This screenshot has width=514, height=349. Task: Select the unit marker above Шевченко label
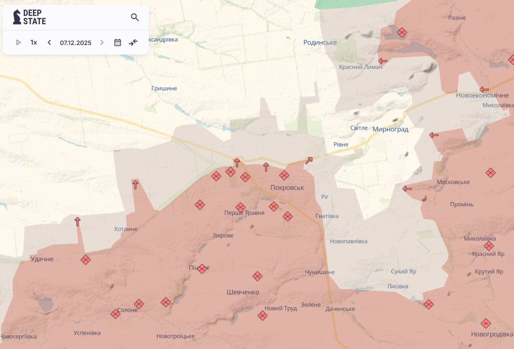(257, 276)
